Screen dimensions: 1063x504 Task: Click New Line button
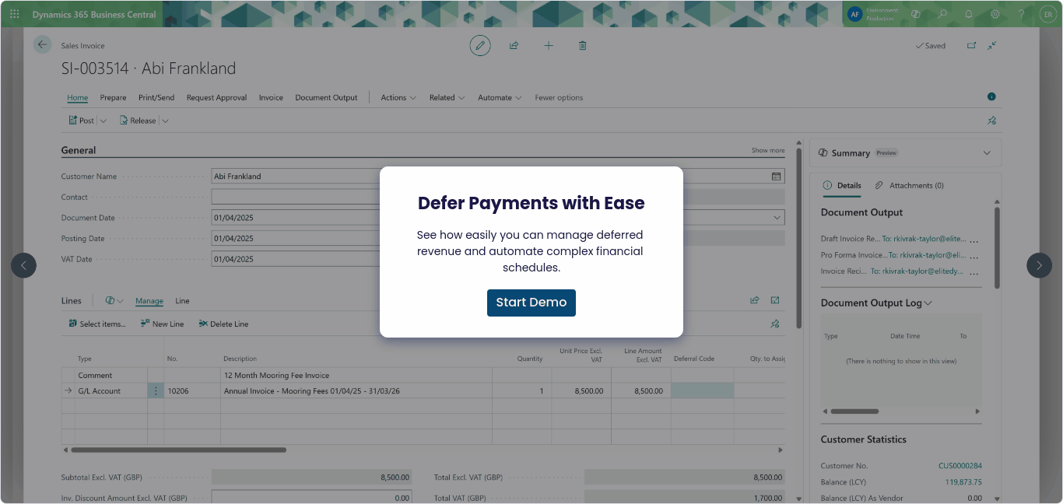point(162,324)
